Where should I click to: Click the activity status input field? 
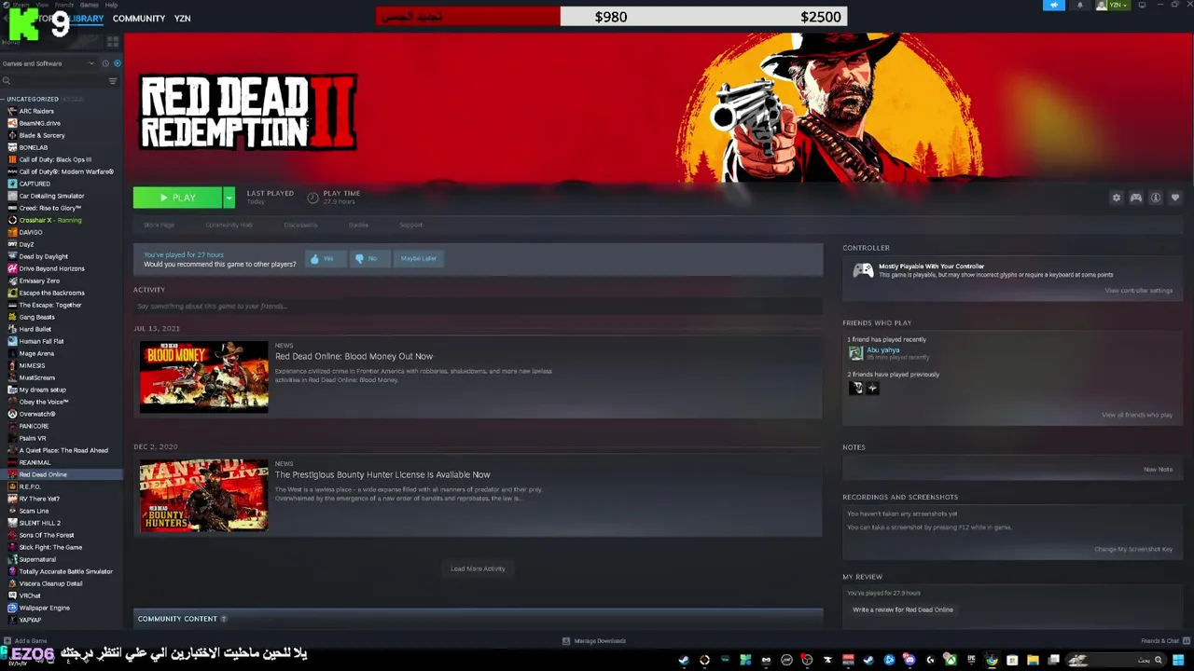point(478,306)
